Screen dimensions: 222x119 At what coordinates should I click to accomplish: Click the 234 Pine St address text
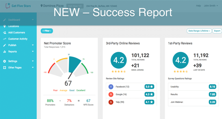(x=101, y=6)
